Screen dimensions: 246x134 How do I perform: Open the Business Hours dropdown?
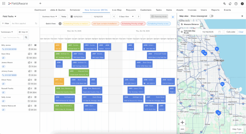click(50, 16)
